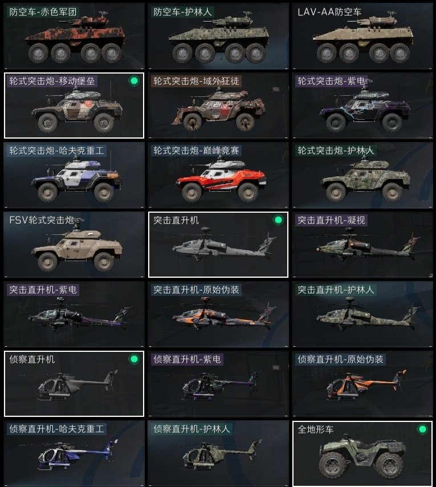Pick the LAV-AA防空车 default skin
The image size is (436, 487).
click(x=362, y=36)
